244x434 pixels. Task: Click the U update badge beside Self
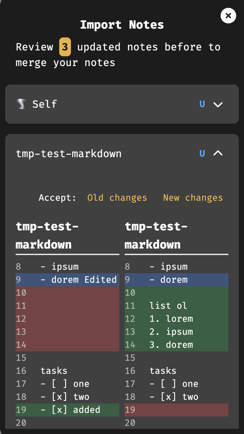coord(202,104)
